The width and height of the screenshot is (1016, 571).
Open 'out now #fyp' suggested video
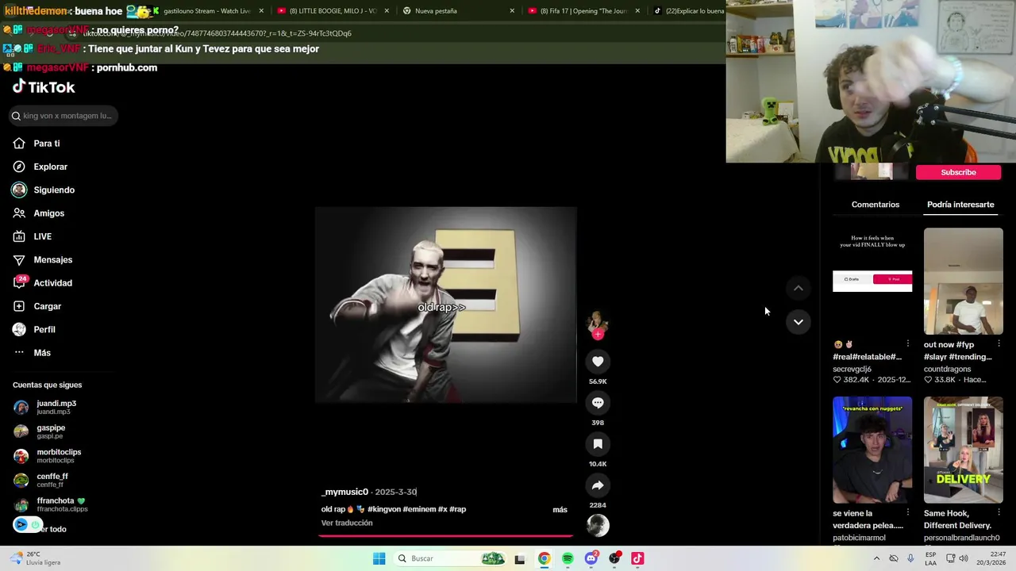963,281
